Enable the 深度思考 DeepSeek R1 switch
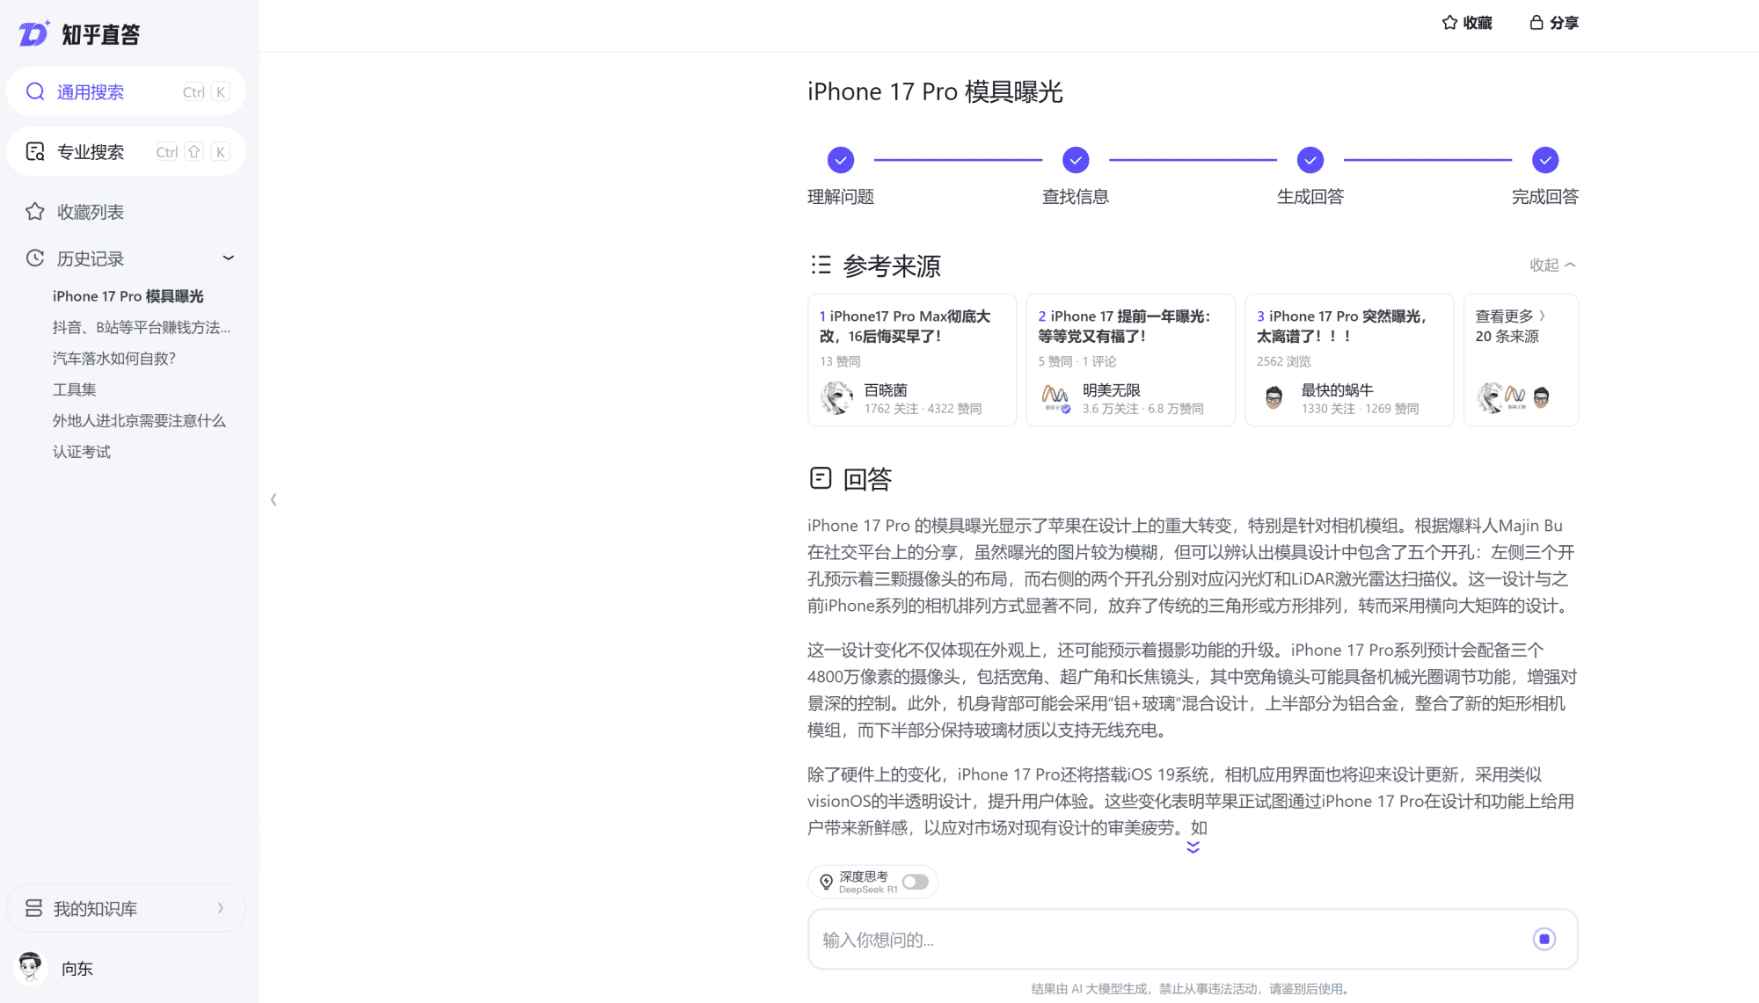 (x=916, y=882)
